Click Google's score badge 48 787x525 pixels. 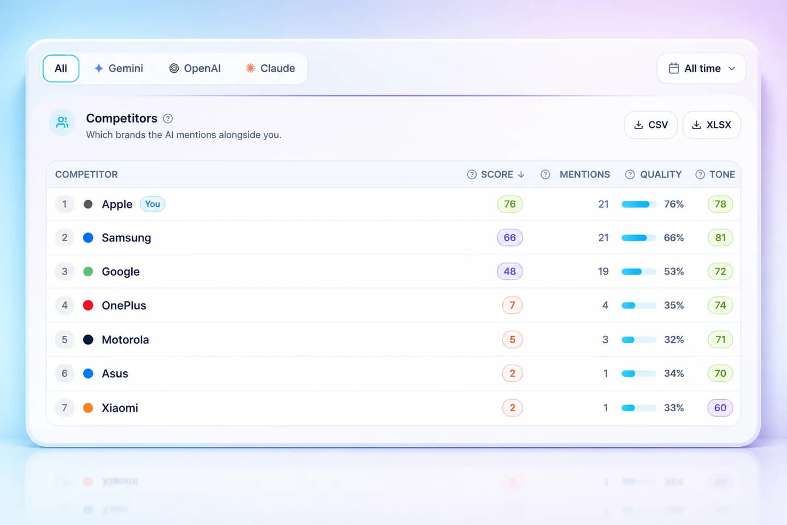[x=510, y=272]
